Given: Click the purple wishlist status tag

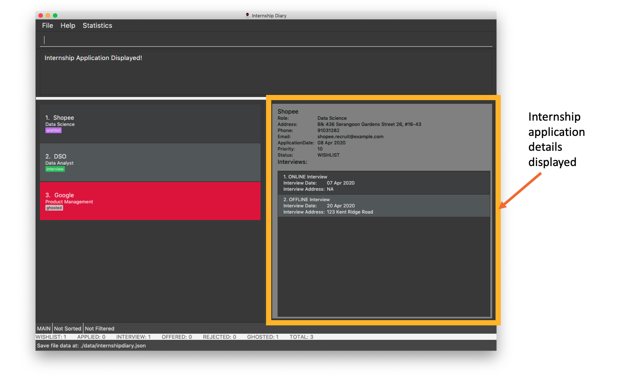Looking at the screenshot, I should tap(53, 130).
